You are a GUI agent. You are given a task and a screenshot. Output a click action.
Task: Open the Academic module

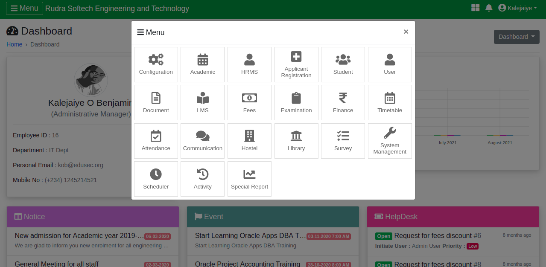click(x=202, y=64)
